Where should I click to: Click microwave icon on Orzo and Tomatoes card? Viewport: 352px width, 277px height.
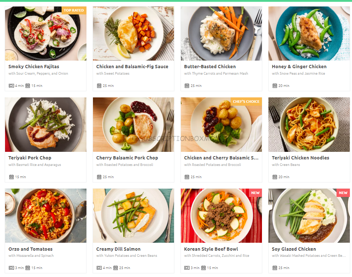[11, 268]
